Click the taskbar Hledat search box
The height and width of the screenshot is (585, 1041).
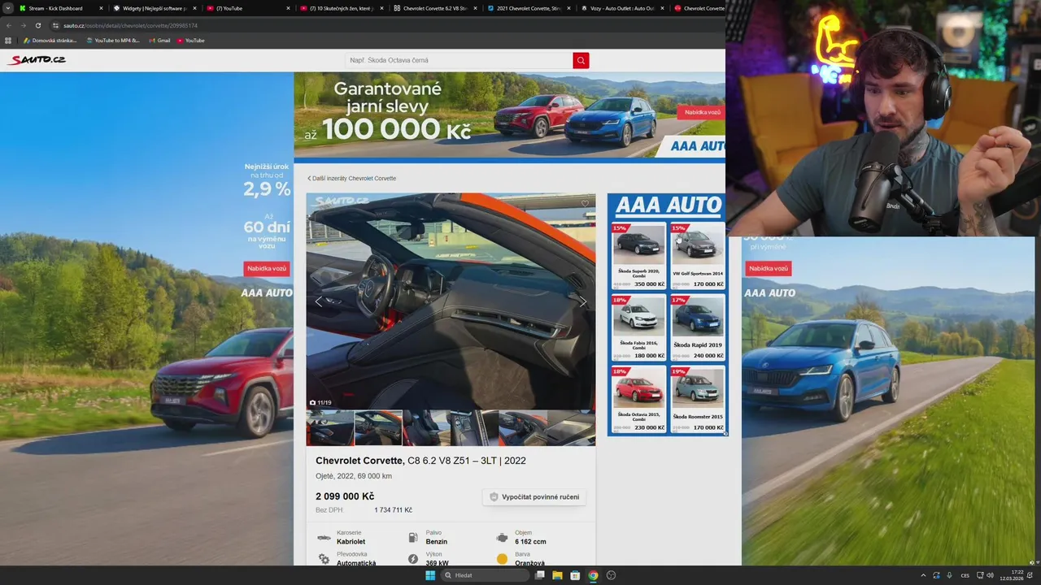(485, 575)
